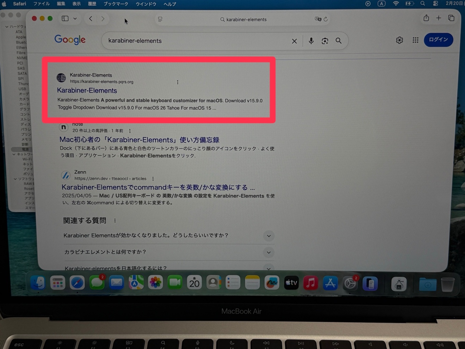This screenshot has width=465, height=349.
Task: Open a new Safari tab with the plus icon
Action: [438, 18]
